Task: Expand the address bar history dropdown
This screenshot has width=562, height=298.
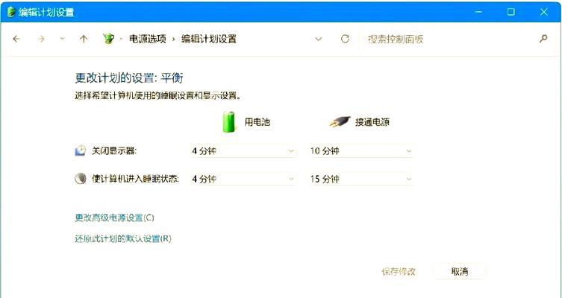Action: click(318, 39)
